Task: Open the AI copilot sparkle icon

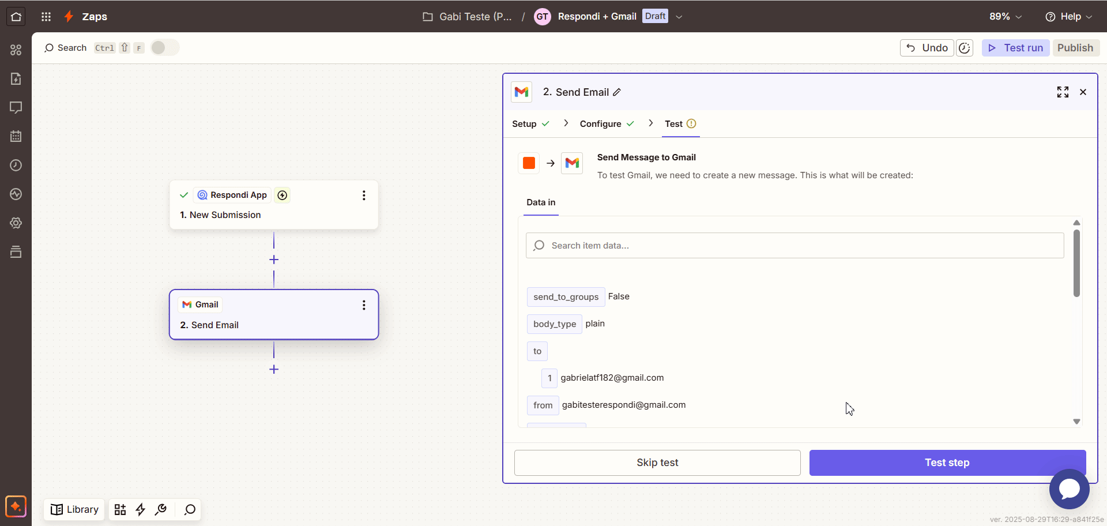Action: [x=16, y=507]
